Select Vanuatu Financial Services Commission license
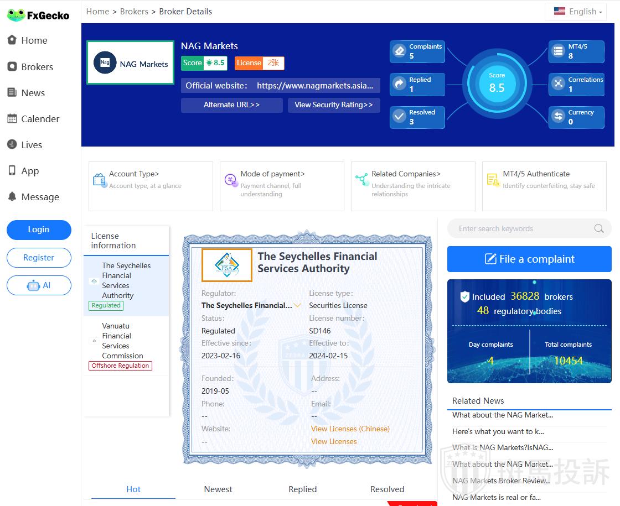Viewport: 620px width, 506px height. 122,341
